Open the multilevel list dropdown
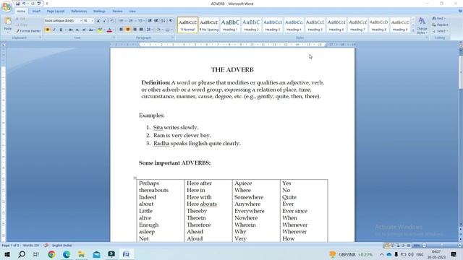The image size is (463, 260). [x=144, y=21]
